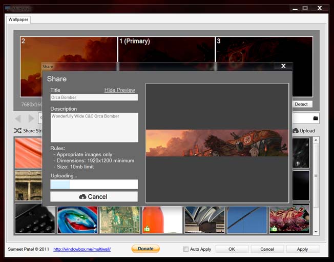
Task: Click Hide Preview link
Action: click(x=120, y=90)
